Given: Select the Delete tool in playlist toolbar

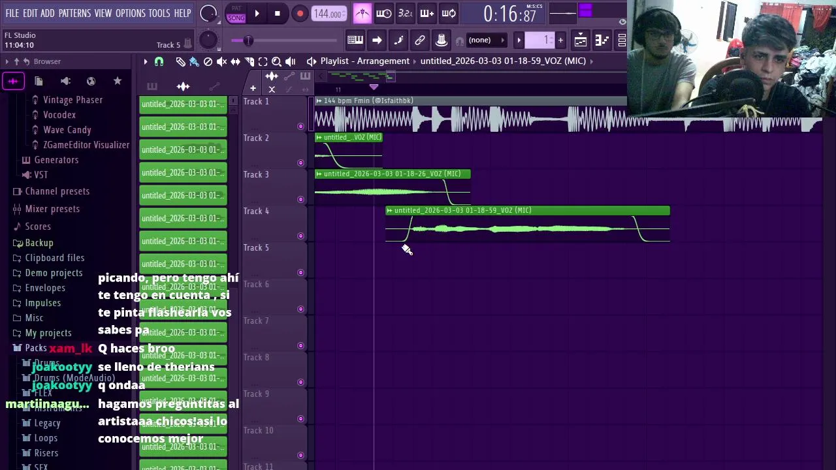Looking at the screenshot, I should tap(208, 61).
